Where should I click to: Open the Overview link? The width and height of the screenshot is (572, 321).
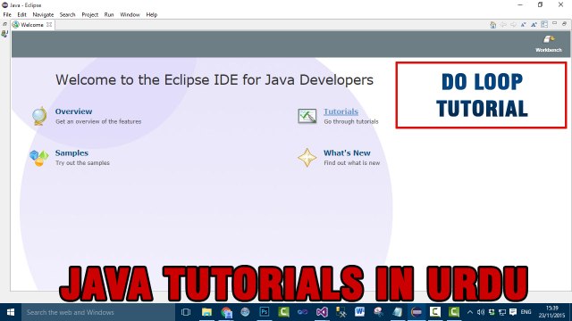[x=73, y=111]
